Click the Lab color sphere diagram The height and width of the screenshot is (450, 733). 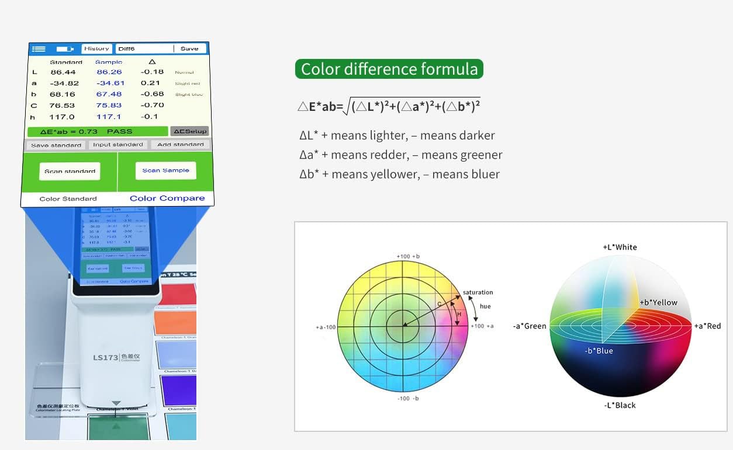click(620, 326)
